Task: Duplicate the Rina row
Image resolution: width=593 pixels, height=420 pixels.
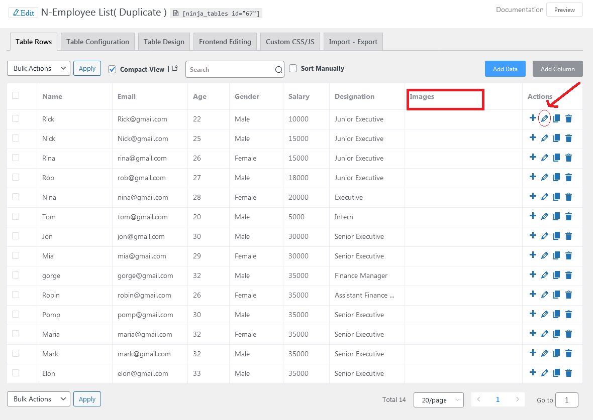Action: tap(556, 158)
